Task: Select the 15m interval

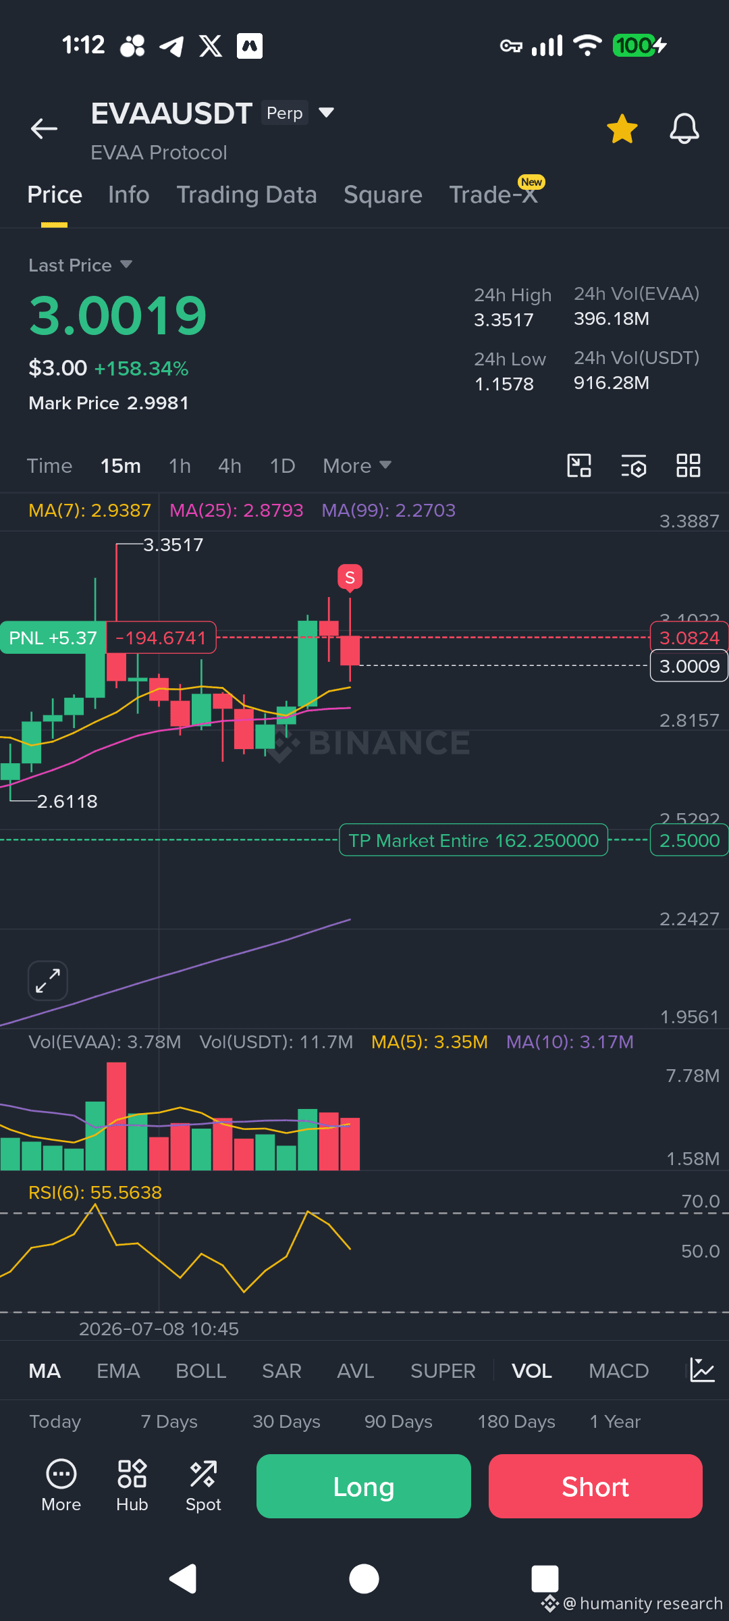Action: pos(120,466)
